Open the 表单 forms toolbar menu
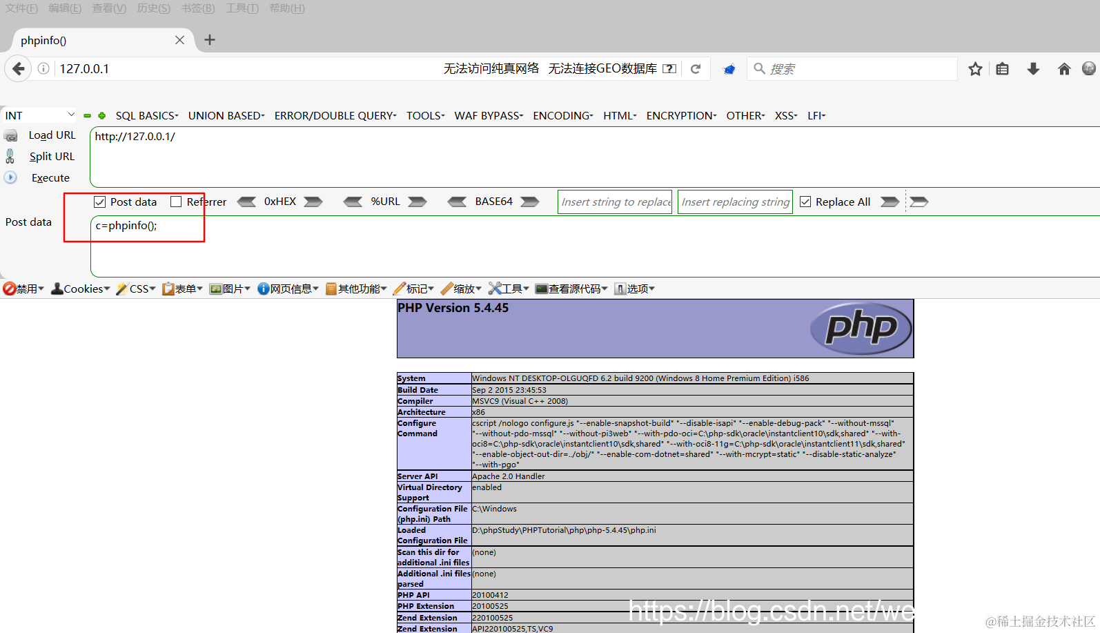 183,289
